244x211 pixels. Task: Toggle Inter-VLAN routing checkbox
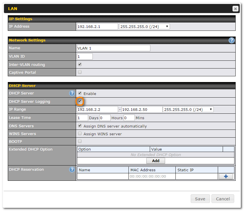tap(80, 64)
